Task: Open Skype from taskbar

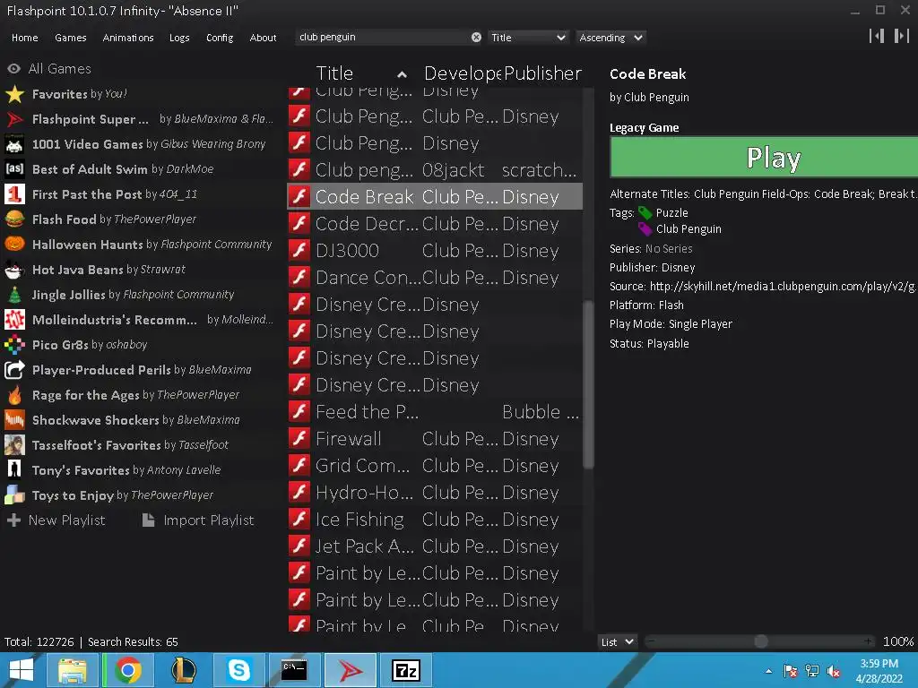Action: coord(238,670)
